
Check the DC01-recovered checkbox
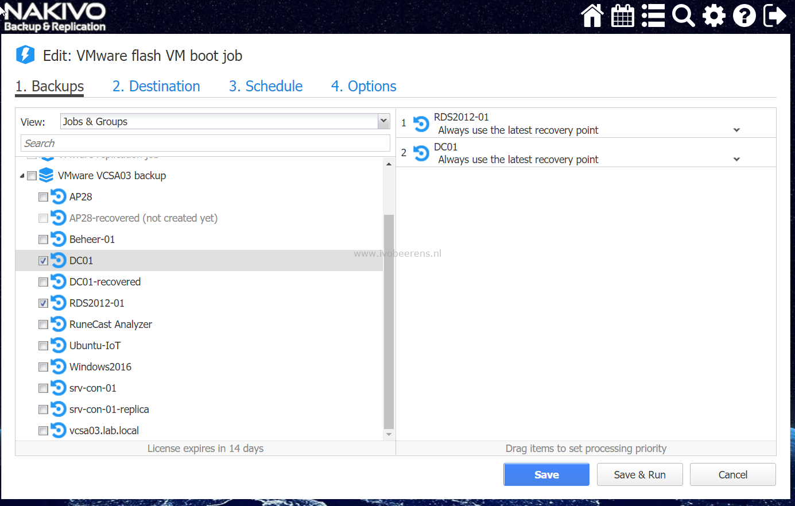click(x=43, y=282)
